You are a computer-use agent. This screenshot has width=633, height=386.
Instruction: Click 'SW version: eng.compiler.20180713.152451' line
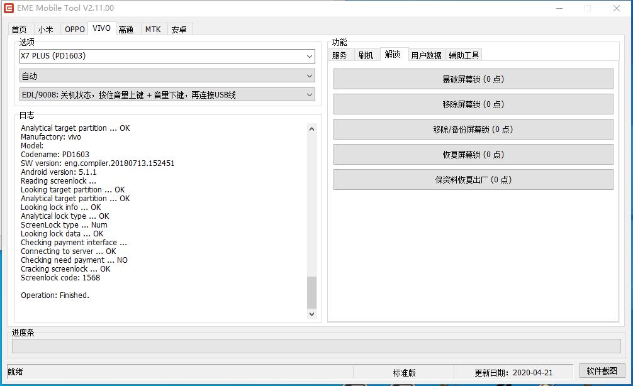click(98, 163)
